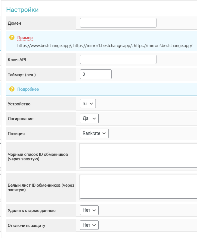The width and height of the screenshot is (197, 238).
Task: Click the Настройки heading
Action: pyautogui.click(x=22, y=10)
